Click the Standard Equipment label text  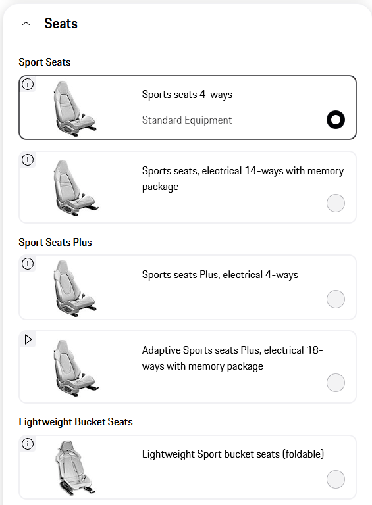187,120
